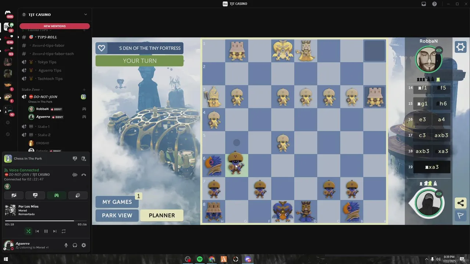The height and width of the screenshot is (264, 470).
Task: Open Discord from the Windows taskbar
Action: [x=248, y=259]
